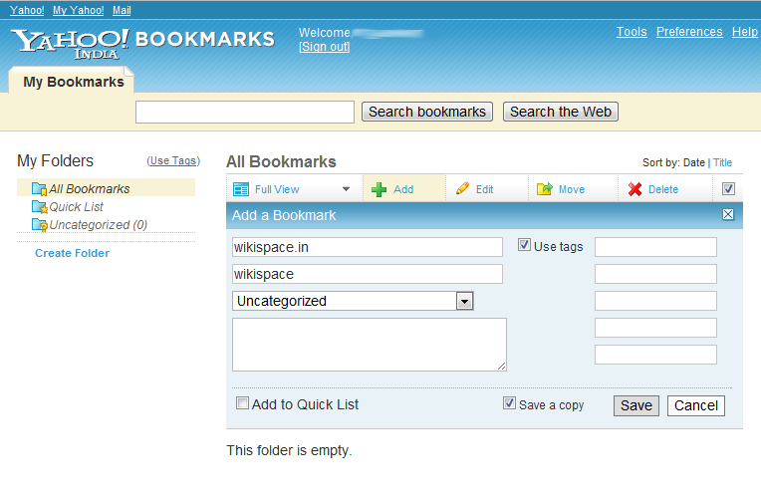
Task: Click the pencil Edit icon
Action: click(x=463, y=188)
